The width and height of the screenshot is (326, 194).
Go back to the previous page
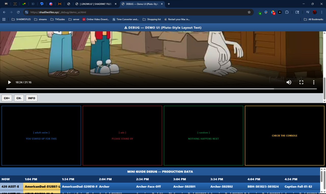point(4,12)
